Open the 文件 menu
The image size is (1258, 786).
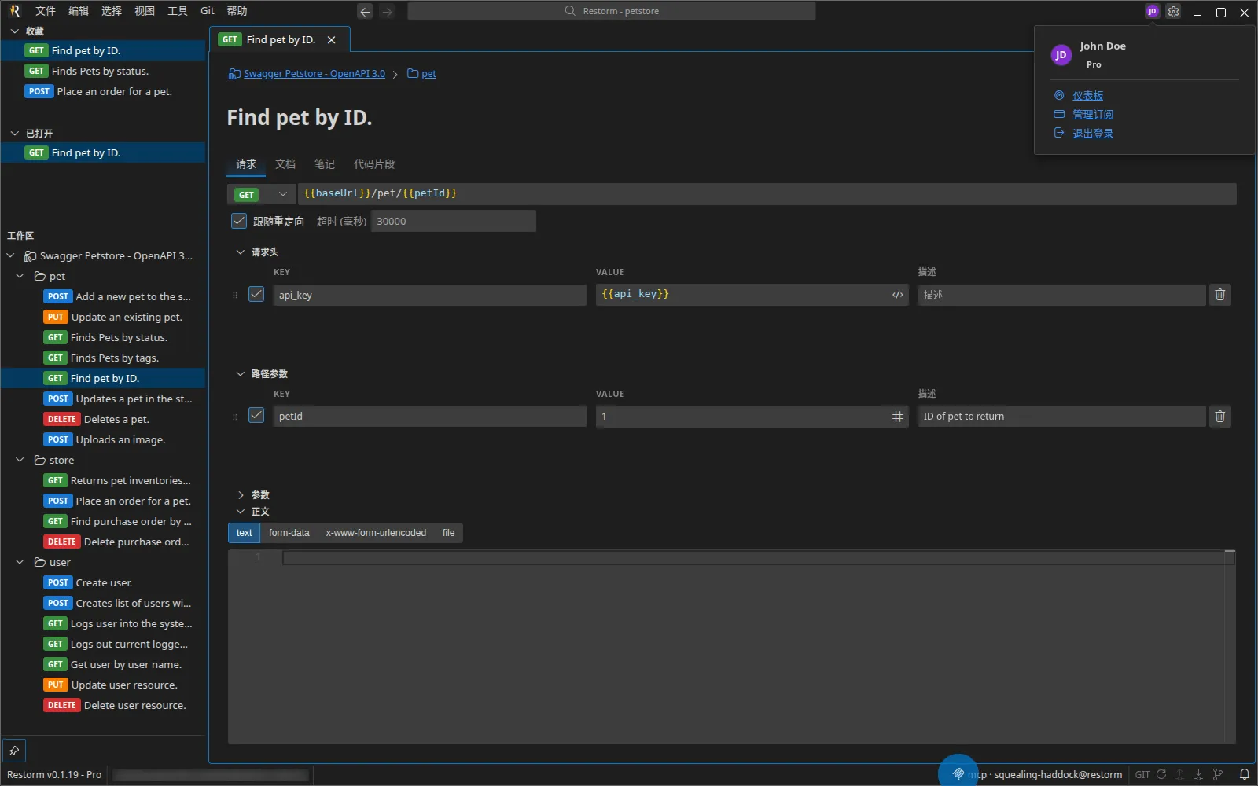point(46,11)
